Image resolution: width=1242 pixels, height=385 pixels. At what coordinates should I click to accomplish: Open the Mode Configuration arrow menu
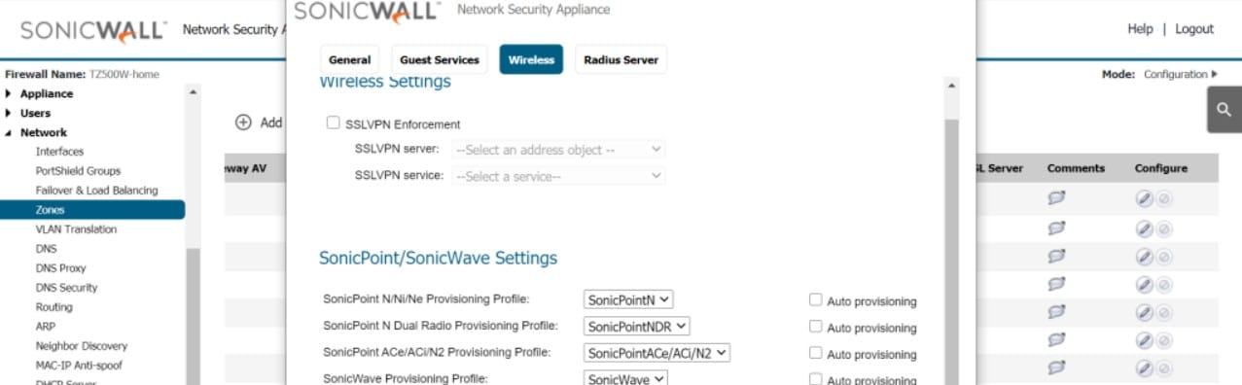(x=1214, y=74)
